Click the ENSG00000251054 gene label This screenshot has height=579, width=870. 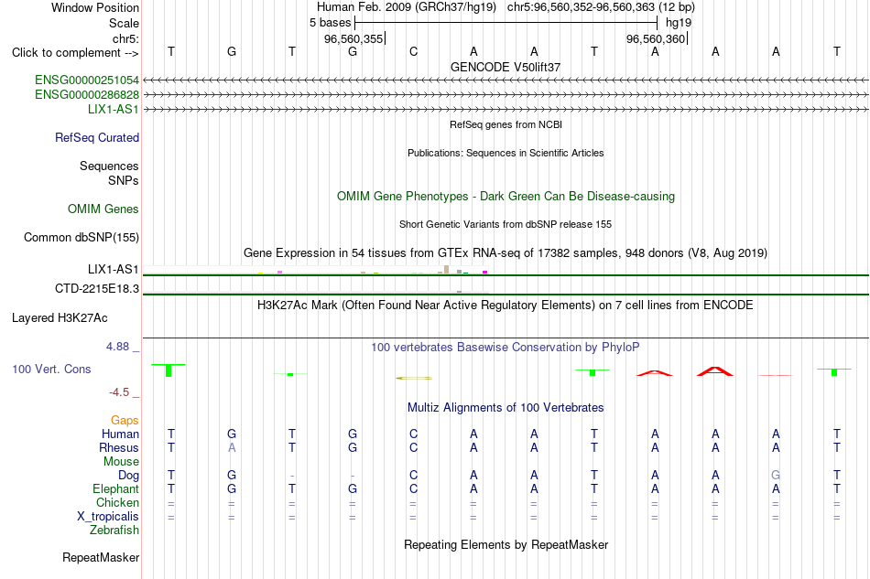click(x=87, y=80)
